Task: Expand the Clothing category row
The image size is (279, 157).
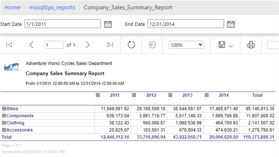Action: click(x=4, y=123)
